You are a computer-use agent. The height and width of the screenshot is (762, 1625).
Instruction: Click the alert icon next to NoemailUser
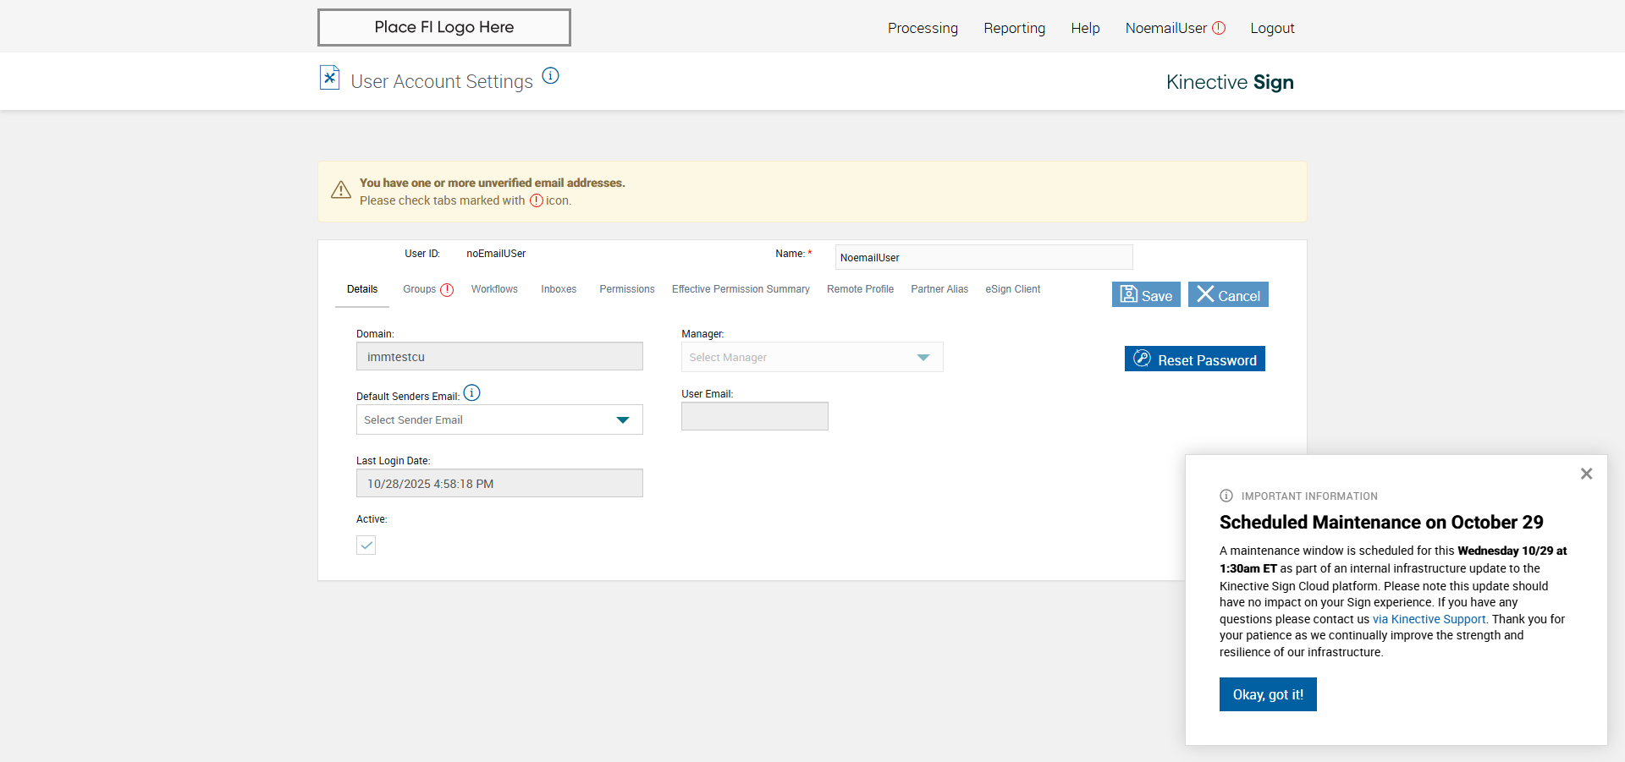[1219, 28]
